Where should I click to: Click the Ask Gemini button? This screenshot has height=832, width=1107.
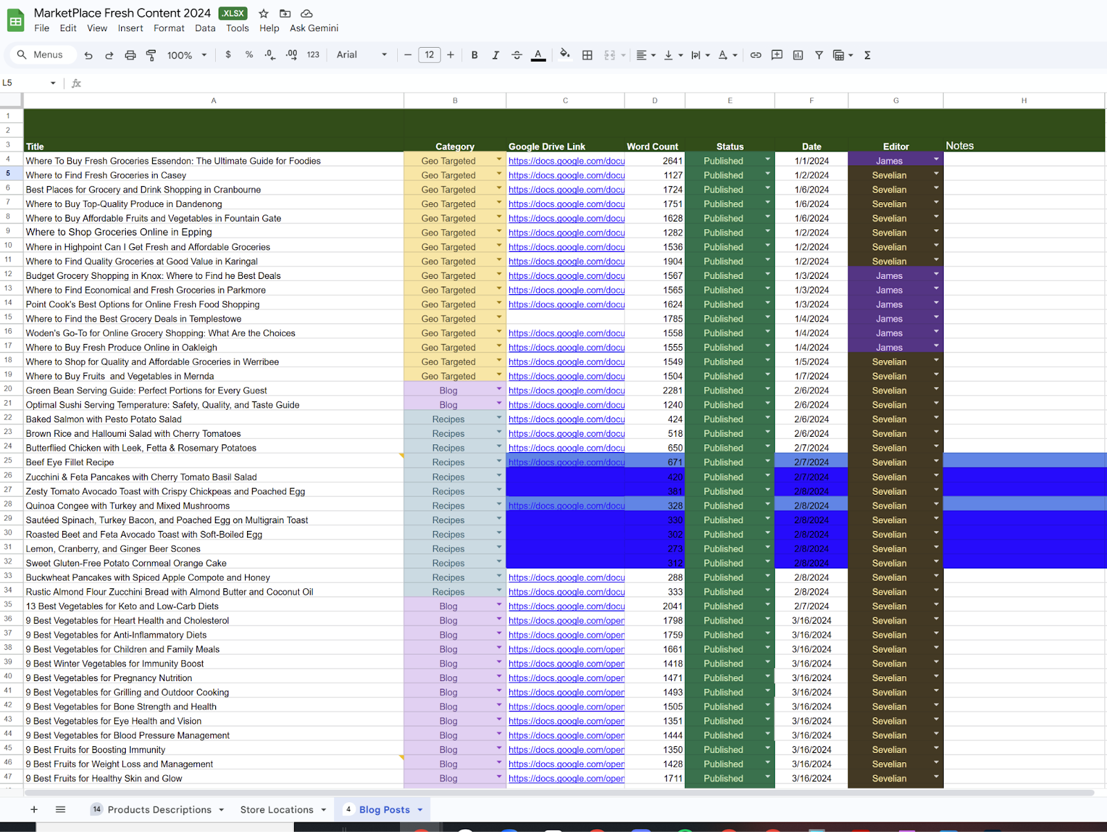click(x=313, y=28)
